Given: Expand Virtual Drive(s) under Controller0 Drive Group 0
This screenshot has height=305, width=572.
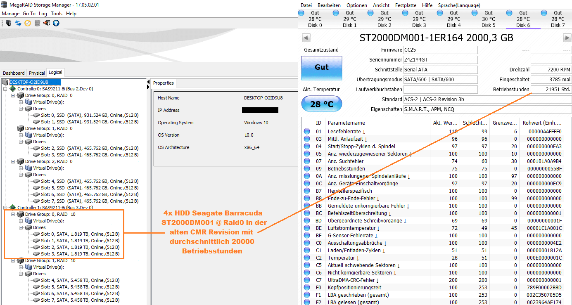Looking at the screenshot, I should click(x=21, y=102).
